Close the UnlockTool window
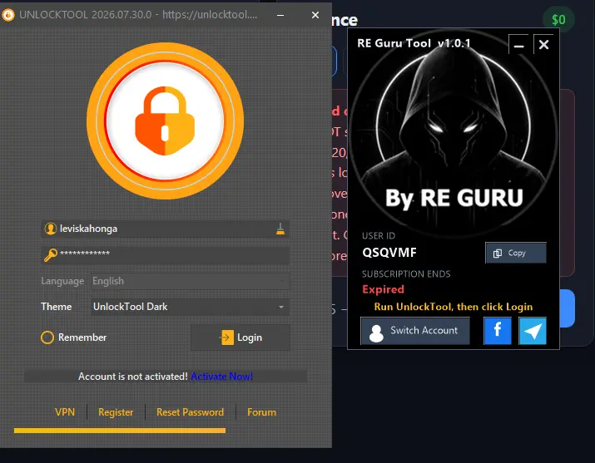The height and width of the screenshot is (463, 595). tap(315, 15)
